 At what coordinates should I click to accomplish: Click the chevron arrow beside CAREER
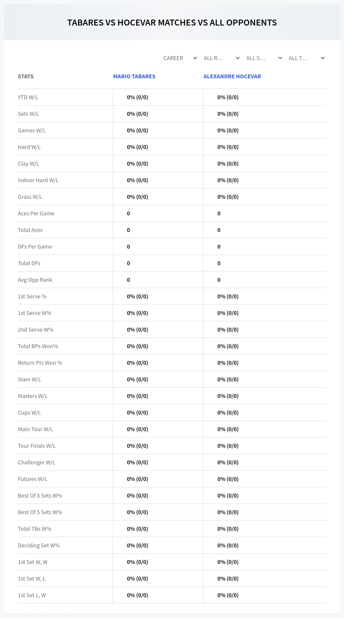click(x=195, y=58)
